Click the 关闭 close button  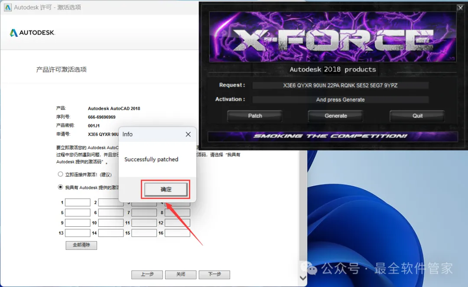point(181,274)
